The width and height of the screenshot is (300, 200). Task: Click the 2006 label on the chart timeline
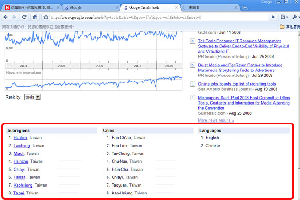pyautogui.click(x=99, y=66)
